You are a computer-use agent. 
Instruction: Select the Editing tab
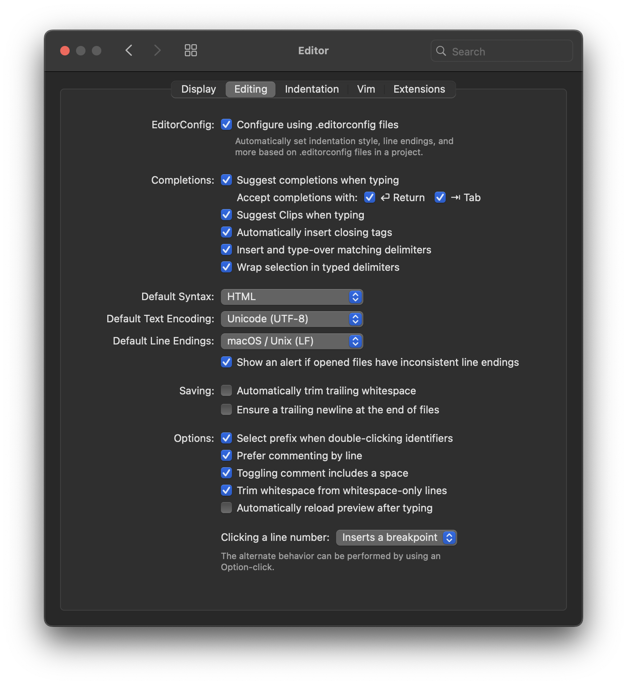[251, 89]
